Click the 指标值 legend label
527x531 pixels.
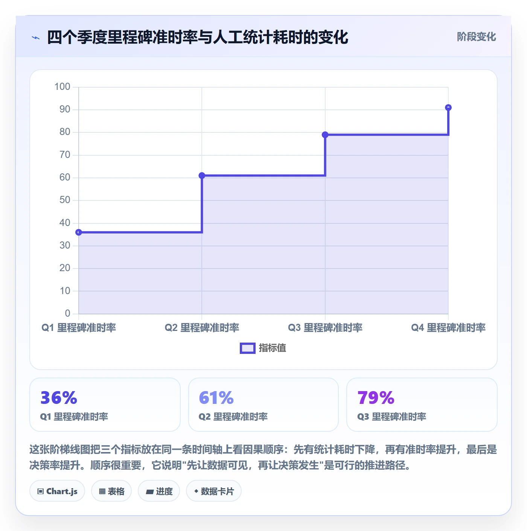click(273, 348)
